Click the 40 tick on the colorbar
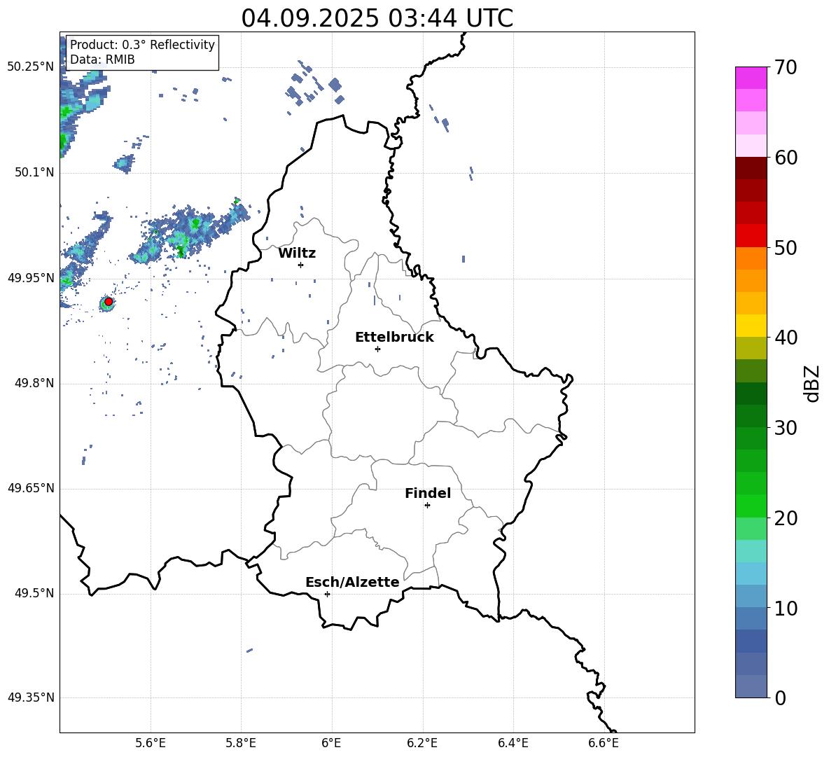Viewport: 829px width, 757px height. pos(786,338)
